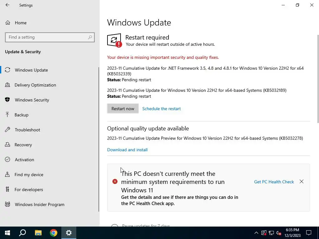Click the KB5032189 cumulative update text

(197, 90)
